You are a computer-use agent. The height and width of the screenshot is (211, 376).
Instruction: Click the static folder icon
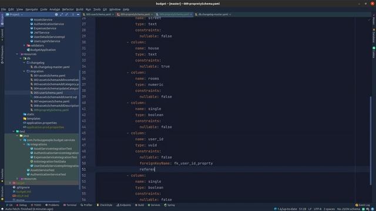(25, 114)
